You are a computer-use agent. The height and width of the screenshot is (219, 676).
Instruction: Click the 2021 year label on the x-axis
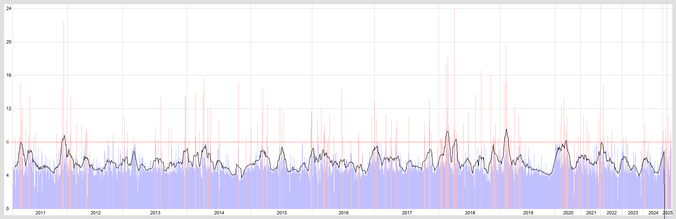pos(591,213)
